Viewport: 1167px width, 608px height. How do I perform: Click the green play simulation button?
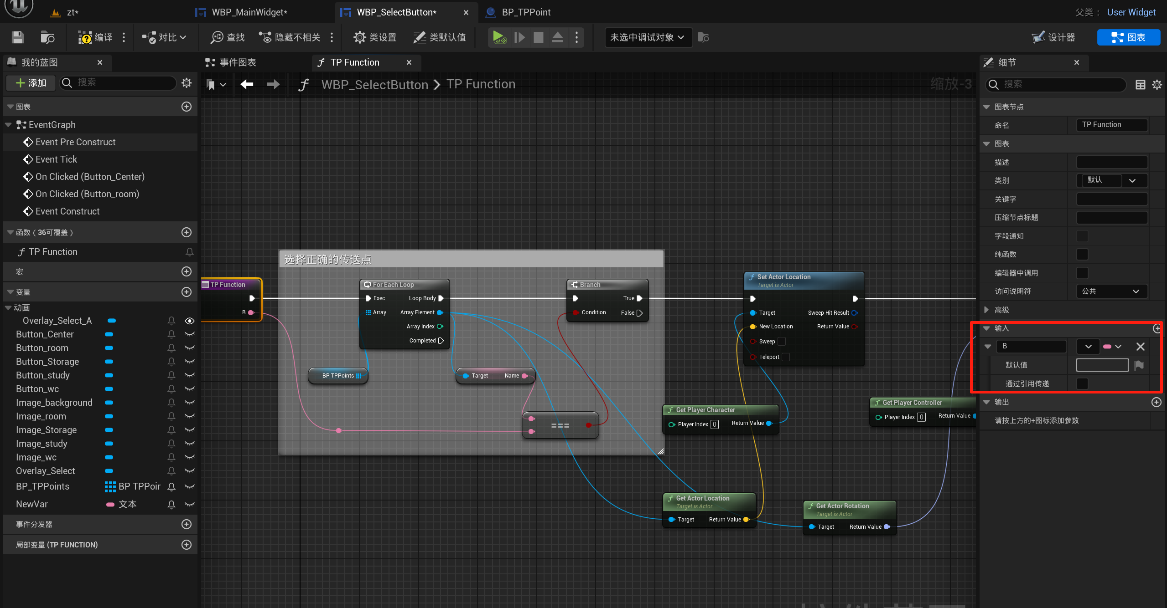click(x=498, y=37)
